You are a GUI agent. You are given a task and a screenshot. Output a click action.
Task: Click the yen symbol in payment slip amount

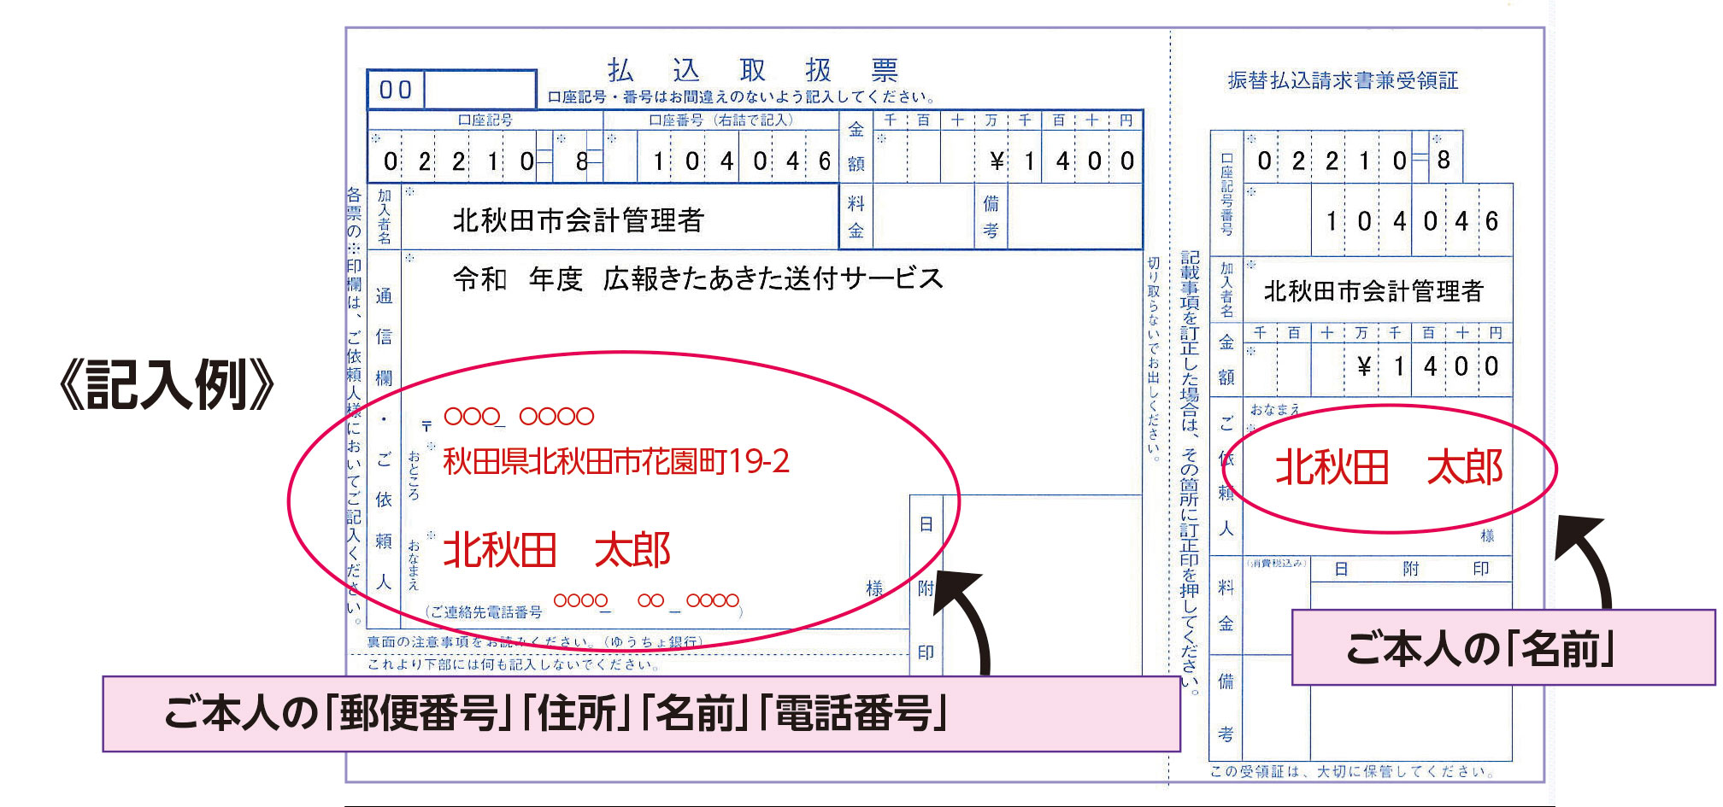[996, 161]
